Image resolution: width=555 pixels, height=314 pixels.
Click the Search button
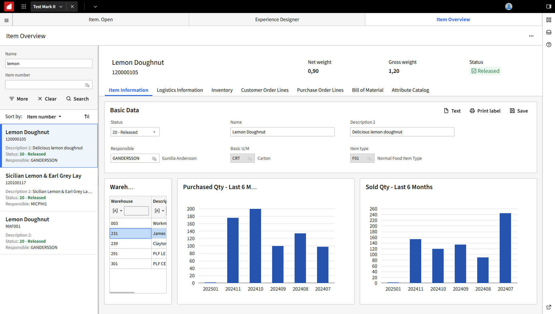tap(77, 99)
